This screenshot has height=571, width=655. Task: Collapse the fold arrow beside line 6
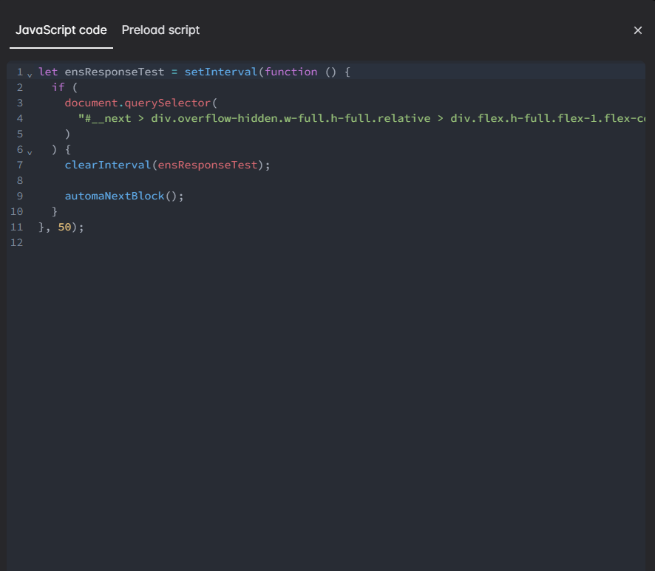30,151
